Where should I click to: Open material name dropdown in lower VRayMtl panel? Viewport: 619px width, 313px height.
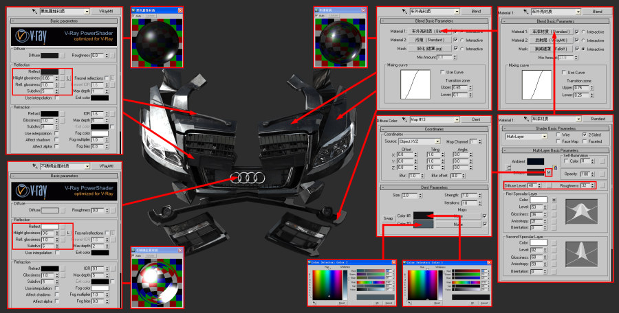[87, 166]
